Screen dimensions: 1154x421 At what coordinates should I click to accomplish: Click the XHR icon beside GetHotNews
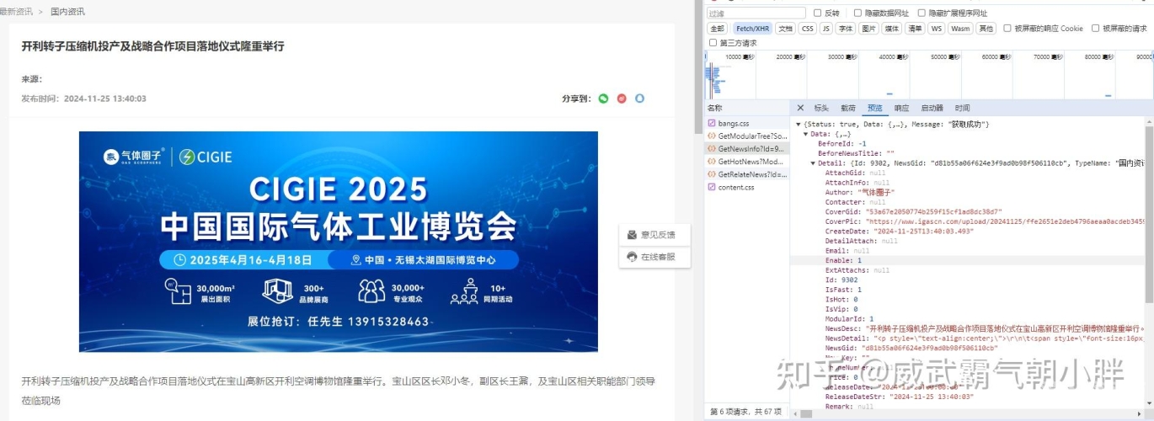click(x=712, y=161)
